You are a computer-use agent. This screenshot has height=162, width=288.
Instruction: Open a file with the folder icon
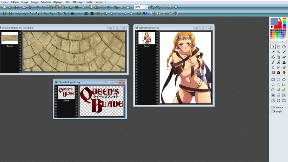coord(10,7)
